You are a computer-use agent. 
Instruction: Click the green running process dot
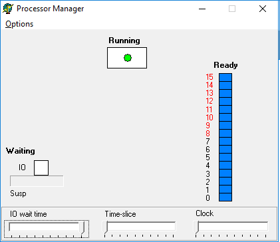coord(128,58)
